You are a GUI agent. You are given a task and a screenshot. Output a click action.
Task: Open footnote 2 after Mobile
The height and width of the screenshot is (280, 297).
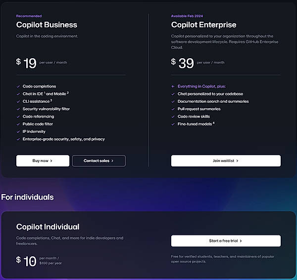tap(68, 92)
